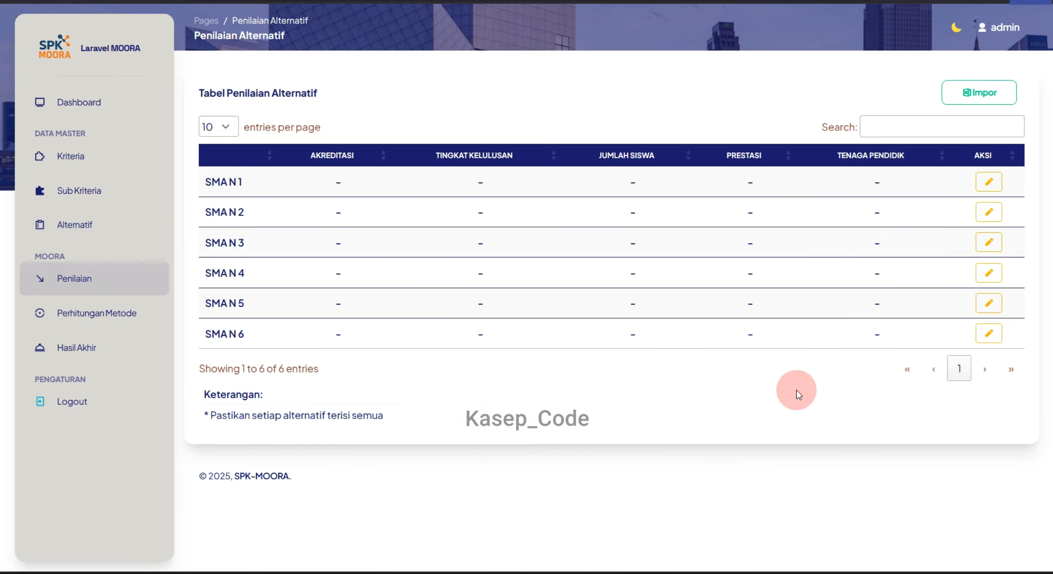The image size is (1053, 574).
Task: Sort by the first name column arrows
Action: 270,155
